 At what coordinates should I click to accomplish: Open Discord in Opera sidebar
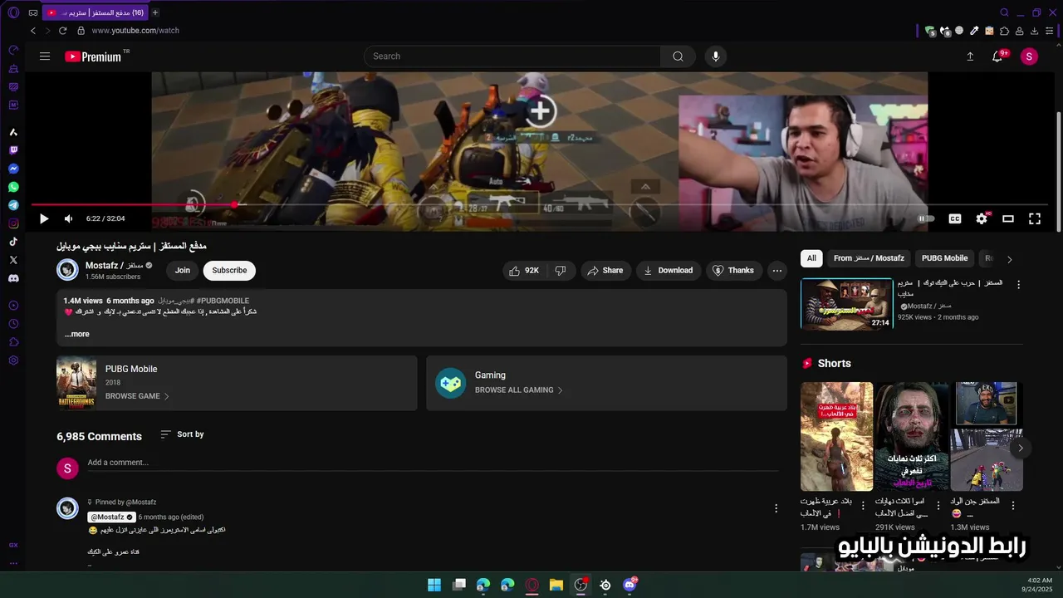coord(13,278)
